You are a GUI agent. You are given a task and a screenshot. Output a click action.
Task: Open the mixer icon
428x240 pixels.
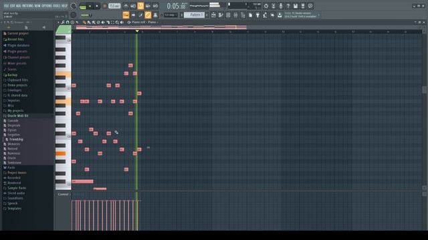(x=235, y=15)
